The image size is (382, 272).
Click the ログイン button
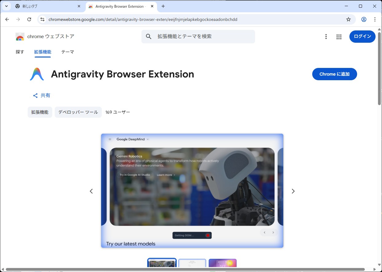click(x=362, y=37)
